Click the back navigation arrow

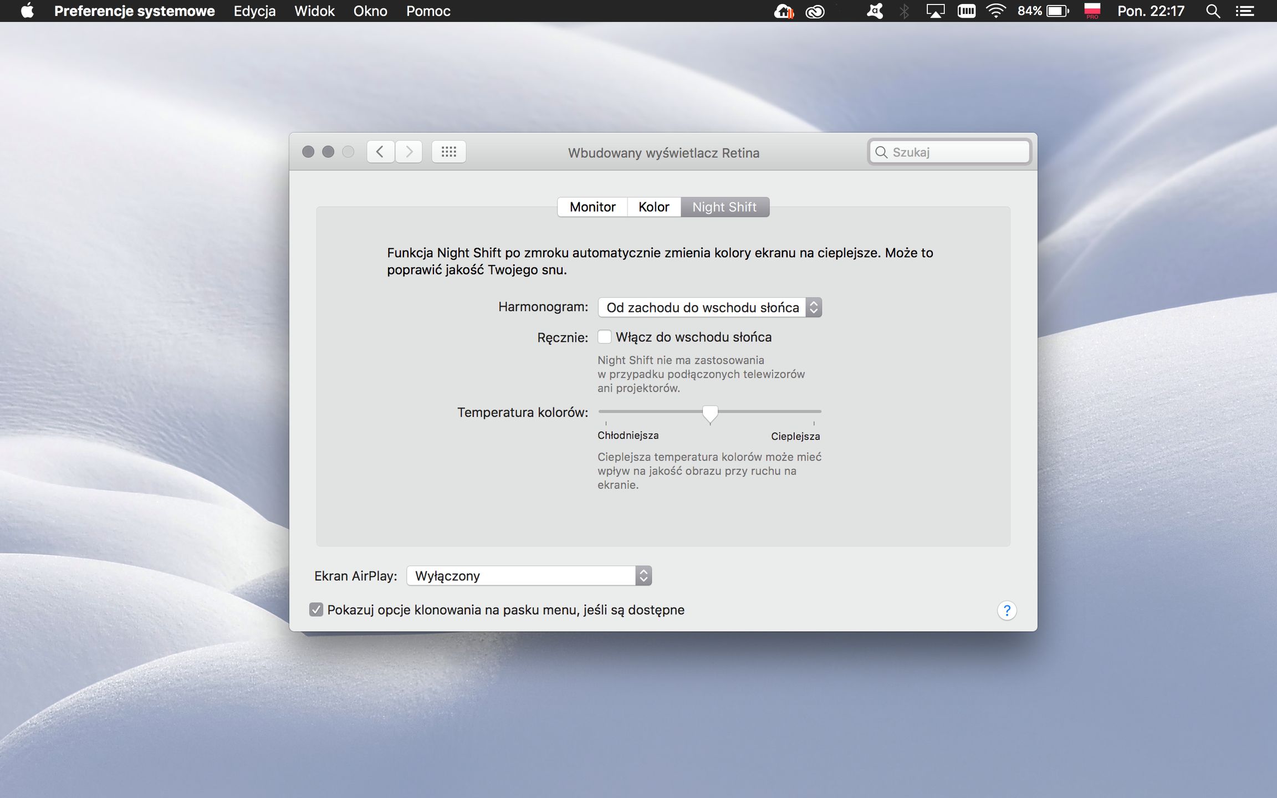click(380, 152)
